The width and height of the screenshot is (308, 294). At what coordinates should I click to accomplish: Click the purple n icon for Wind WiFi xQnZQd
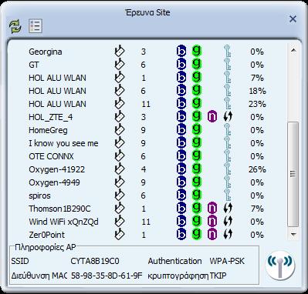[212, 222]
